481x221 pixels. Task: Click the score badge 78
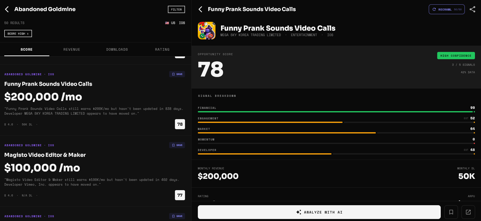coord(180,124)
